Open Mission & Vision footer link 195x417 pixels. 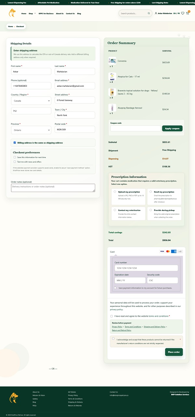click(x=39, y=395)
